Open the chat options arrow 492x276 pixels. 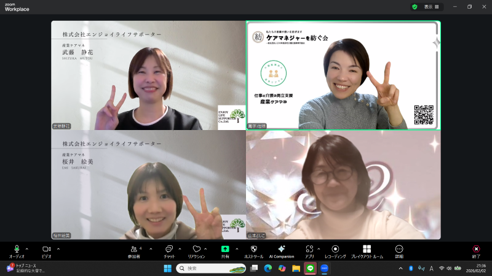pyautogui.click(x=180, y=248)
